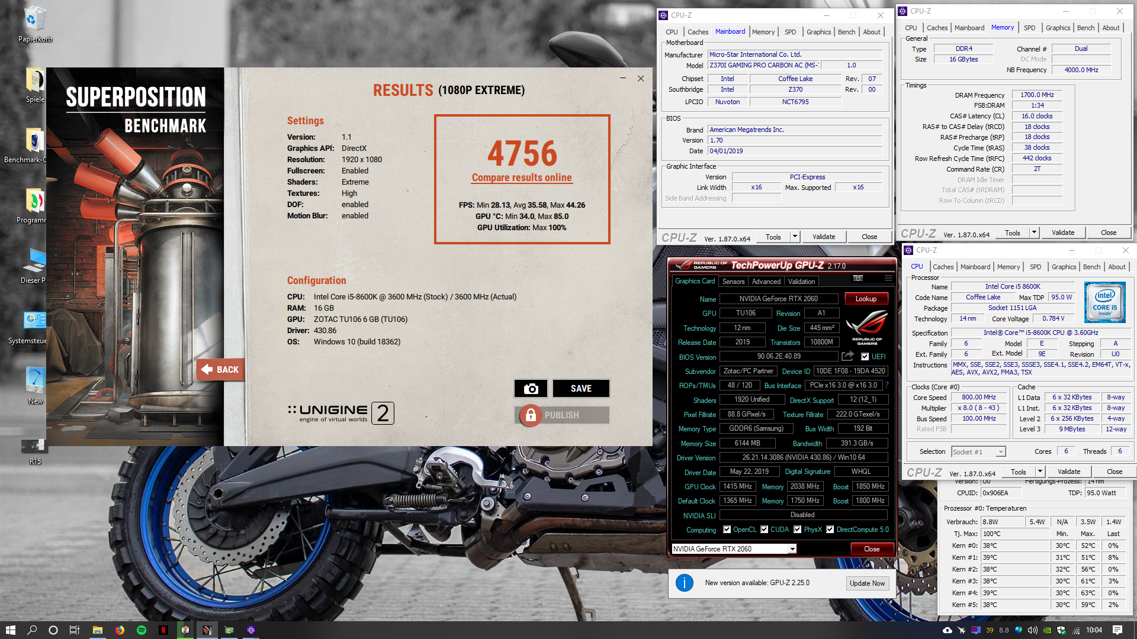The image size is (1137, 639).
Task: Select the New desktop icon
Action: (x=34, y=386)
